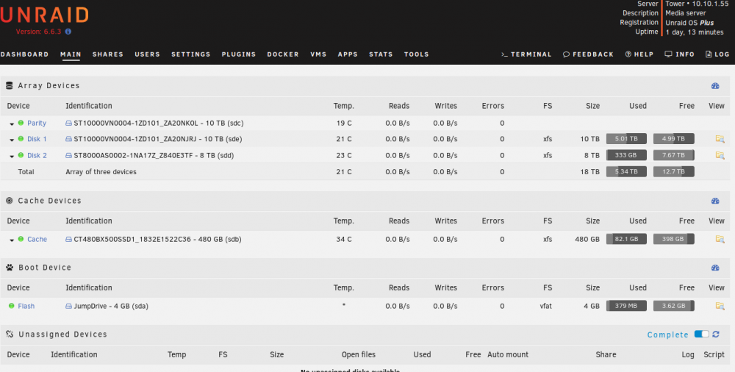
Task: Expand the Disk 1 device arrow
Action: click(x=12, y=140)
